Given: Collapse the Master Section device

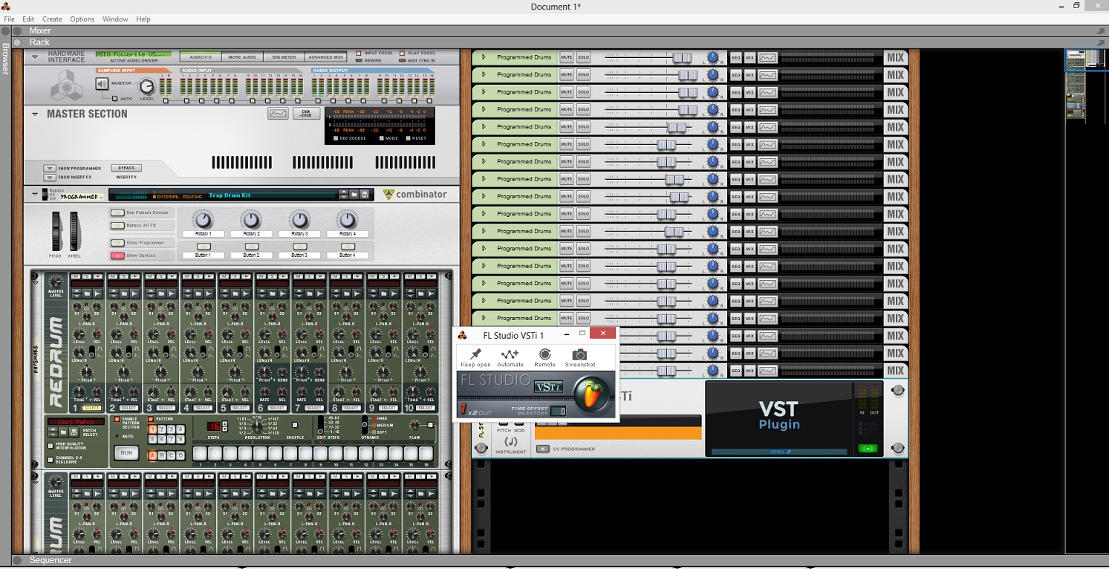Looking at the screenshot, I should tap(35, 114).
